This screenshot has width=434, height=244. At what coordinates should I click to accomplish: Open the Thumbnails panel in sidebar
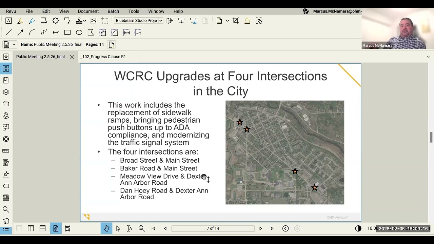6,68
